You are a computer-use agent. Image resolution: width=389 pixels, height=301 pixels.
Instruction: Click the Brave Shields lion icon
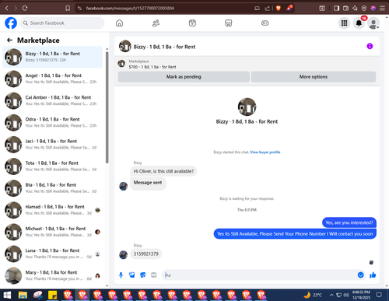click(x=279, y=9)
